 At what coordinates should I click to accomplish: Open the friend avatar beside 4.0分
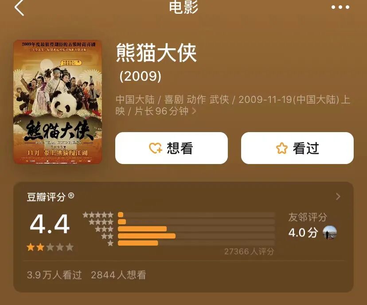pyautogui.click(x=330, y=233)
